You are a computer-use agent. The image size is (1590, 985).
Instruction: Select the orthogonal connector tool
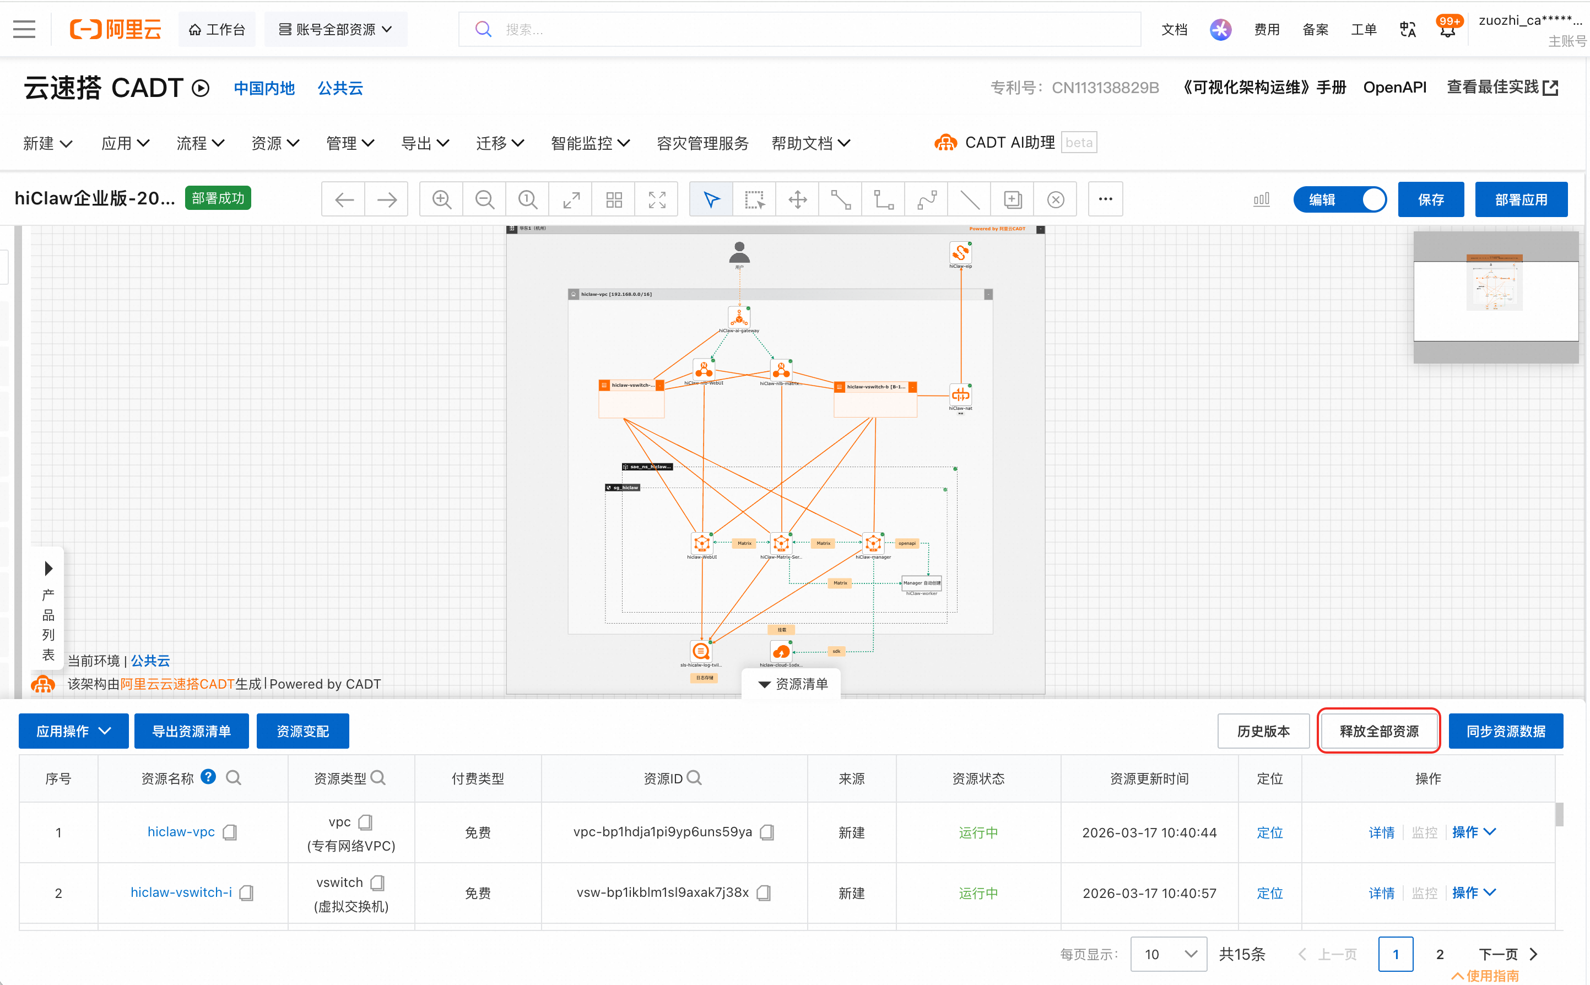tap(884, 199)
